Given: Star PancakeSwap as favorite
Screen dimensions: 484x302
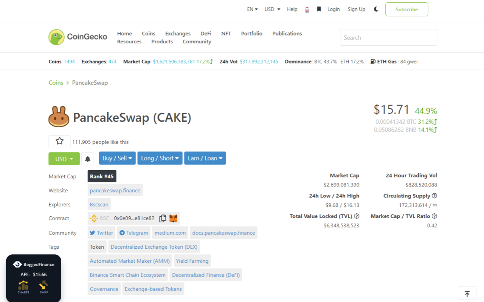Looking at the screenshot, I should coord(59,141).
